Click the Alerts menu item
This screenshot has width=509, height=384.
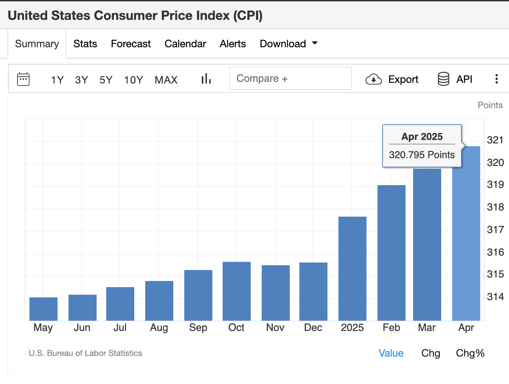[233, 43]
